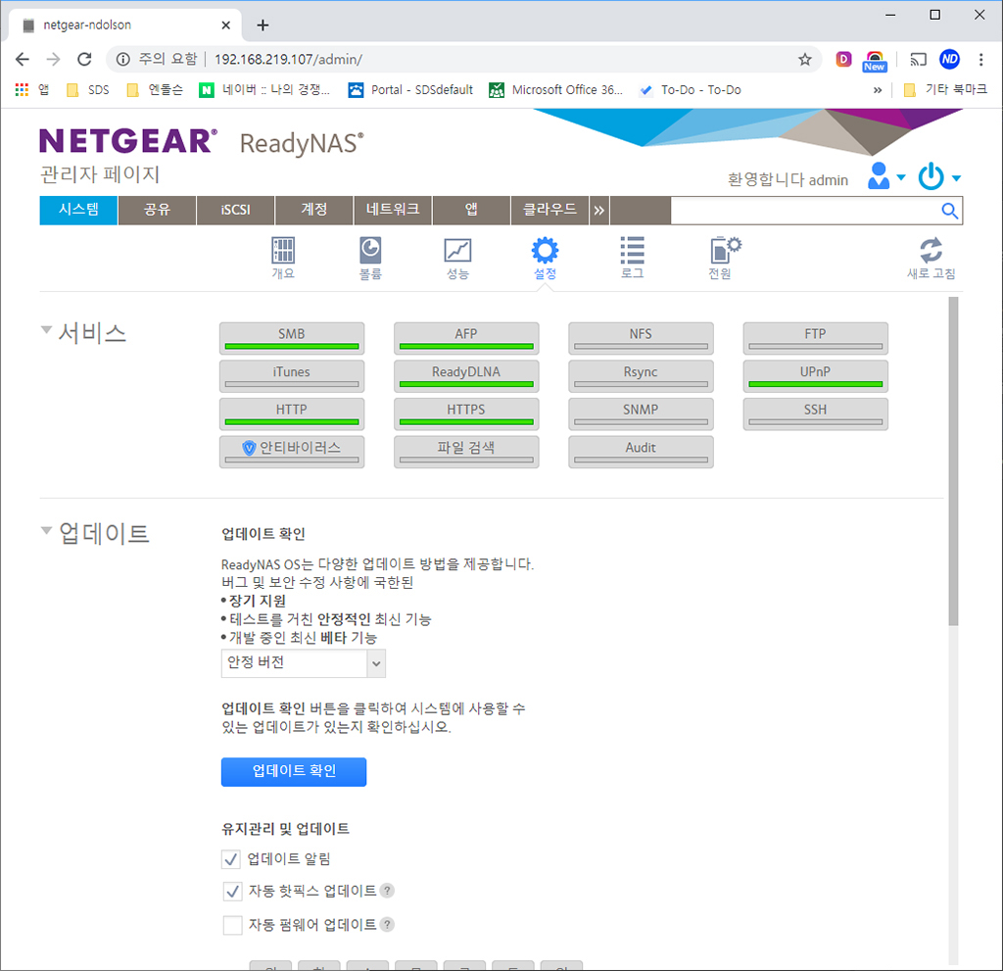Collapse the 업데이트 section

[x=46, y=531]
